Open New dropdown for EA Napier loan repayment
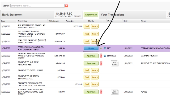Screen dimensions: 170x95 95,34
